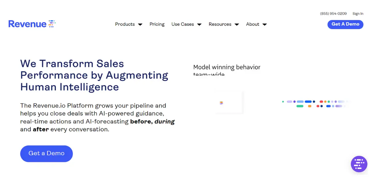Expand the Resources dropdown arrow
369x184 pixels.
click(237, 25)
